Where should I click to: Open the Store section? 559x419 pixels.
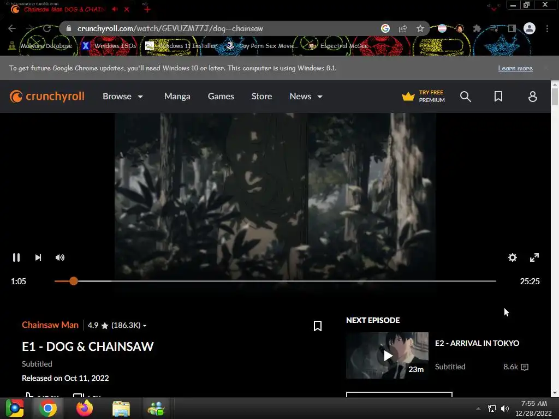(x=261, y=97)
